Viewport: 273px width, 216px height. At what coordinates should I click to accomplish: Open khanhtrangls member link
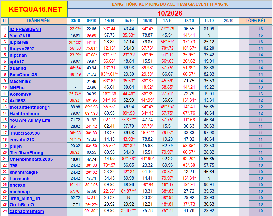(23, 172)
